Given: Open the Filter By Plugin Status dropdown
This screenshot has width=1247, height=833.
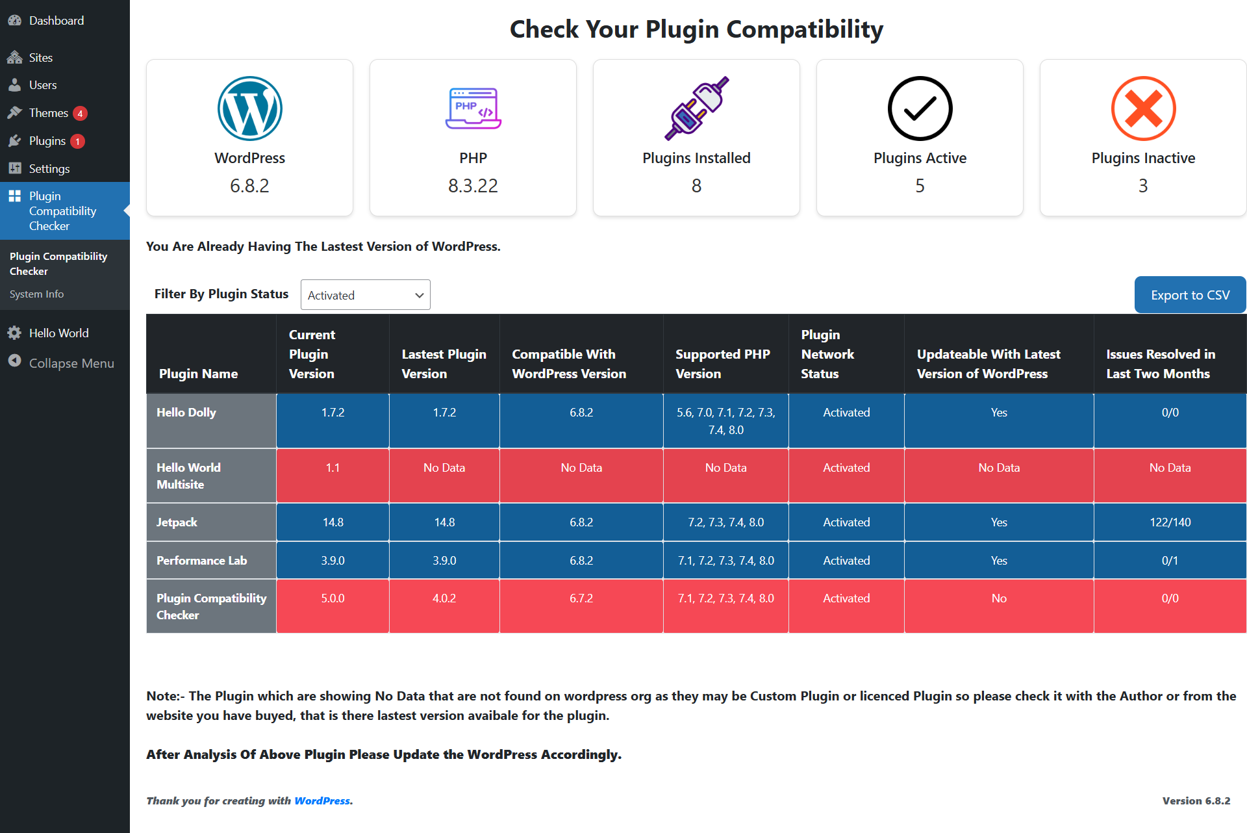Looking at the screenshot, I should point(366,295).
